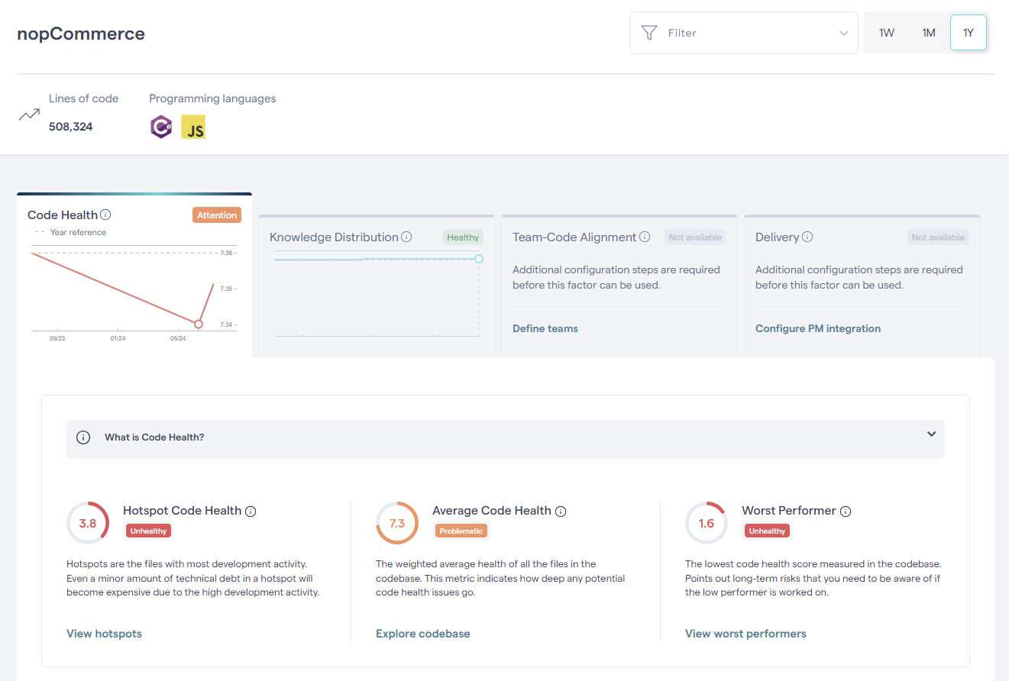Viewport: 1009px width, 681px height.
Task: Open the Hotspot Code Health info icon
Action: pos(251,512)
